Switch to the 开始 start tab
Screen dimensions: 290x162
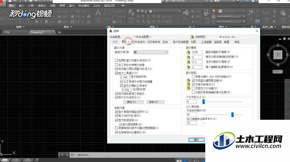(7, 32)
